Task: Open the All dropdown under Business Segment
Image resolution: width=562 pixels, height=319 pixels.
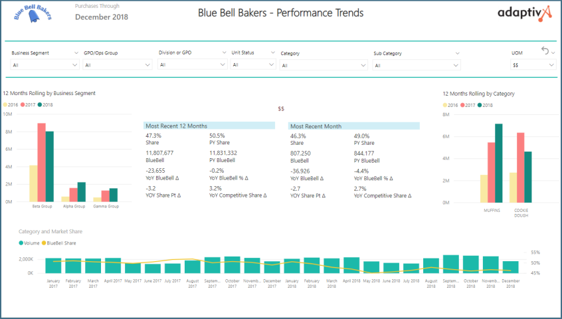Action: pos(45,65)
